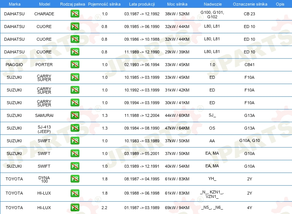Click fuel icon in SWIFT 40kW / 54KM row
292x214 pixels.
click(x=75, y=166)
